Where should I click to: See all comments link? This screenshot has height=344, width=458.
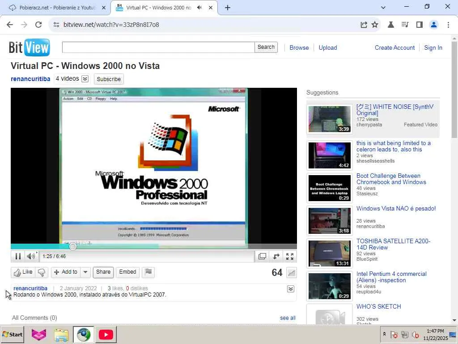pyautogui.click(x=288, y=318)
